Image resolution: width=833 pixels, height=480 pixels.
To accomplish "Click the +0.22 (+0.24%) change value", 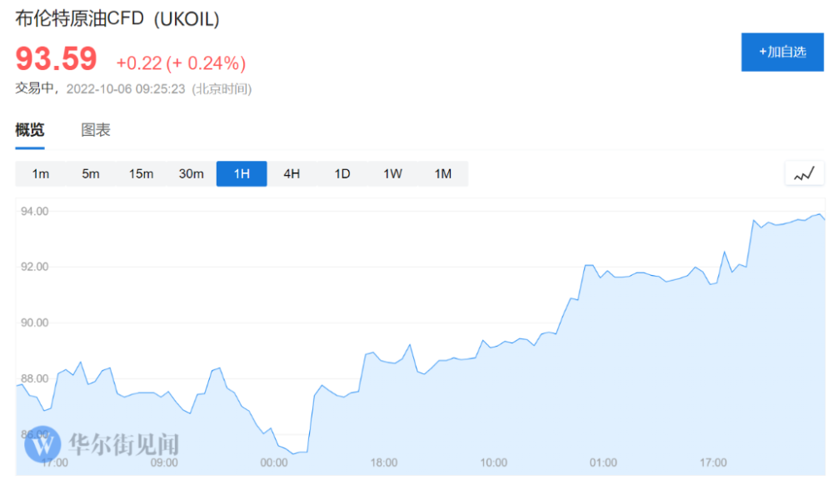I will pyautogui.click(x=181, y=62).
